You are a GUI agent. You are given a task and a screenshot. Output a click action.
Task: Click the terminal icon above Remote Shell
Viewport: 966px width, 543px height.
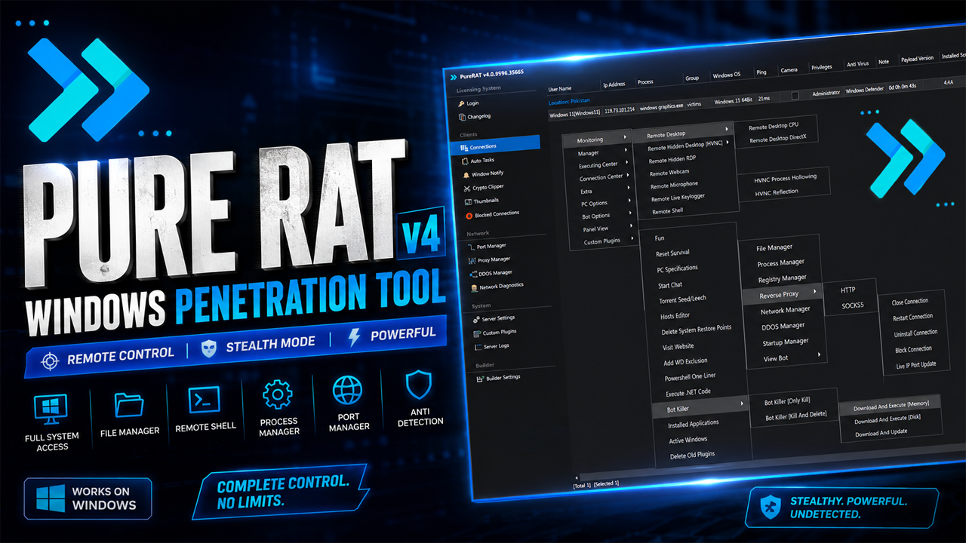pos(205,400)
